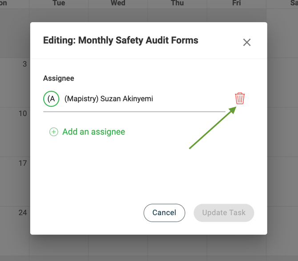Select calendar date 24
Screen dimensions: 298x261
point(23,213)
